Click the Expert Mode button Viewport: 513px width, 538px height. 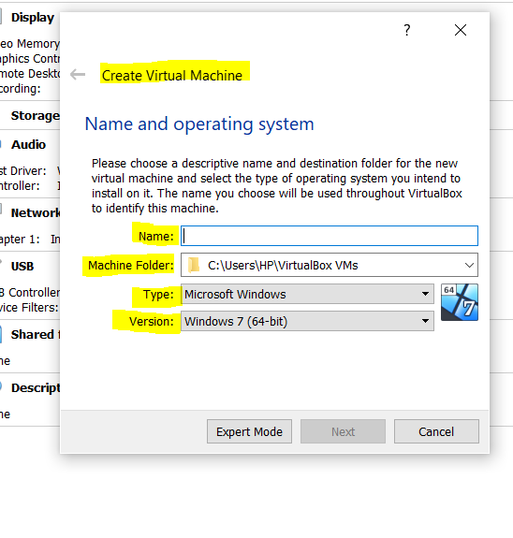[249, 431]
